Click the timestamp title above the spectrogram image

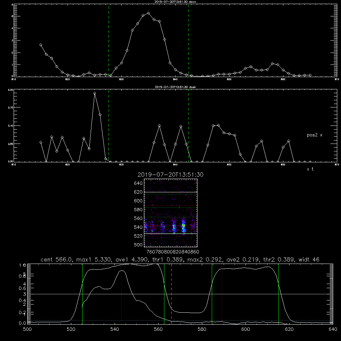tap(170, 175)
